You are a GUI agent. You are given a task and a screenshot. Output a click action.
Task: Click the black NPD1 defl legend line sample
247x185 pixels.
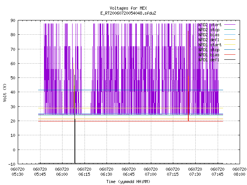click(230, 60)
